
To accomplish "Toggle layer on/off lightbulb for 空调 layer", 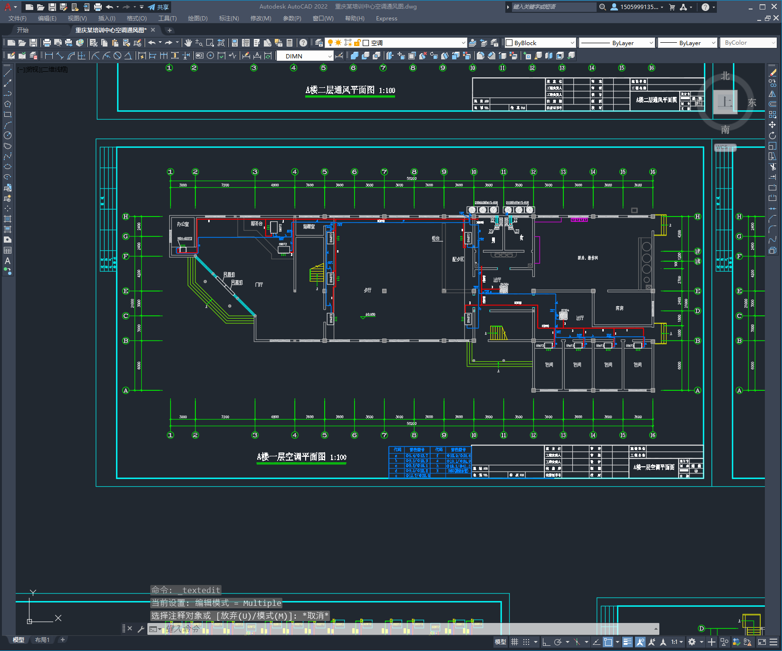I will click(x=330, y=43).
